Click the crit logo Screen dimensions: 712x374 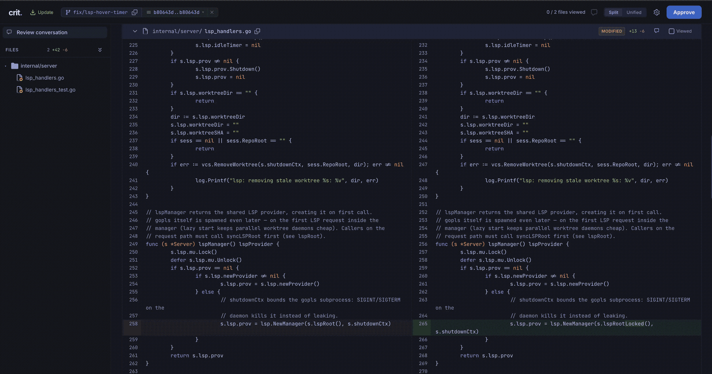(x=15, y=12)
